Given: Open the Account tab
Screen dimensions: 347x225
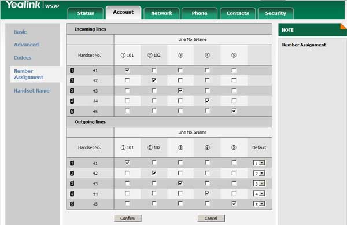Looking at the screenshot, I should 123,12.
